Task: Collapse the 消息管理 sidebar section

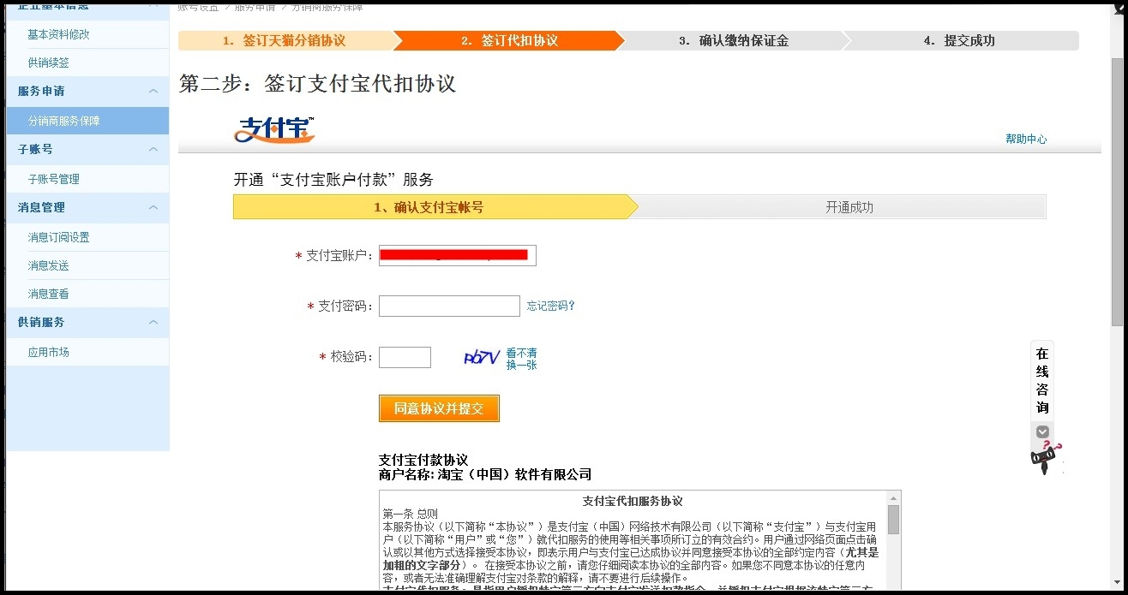Action: [153, 208]
